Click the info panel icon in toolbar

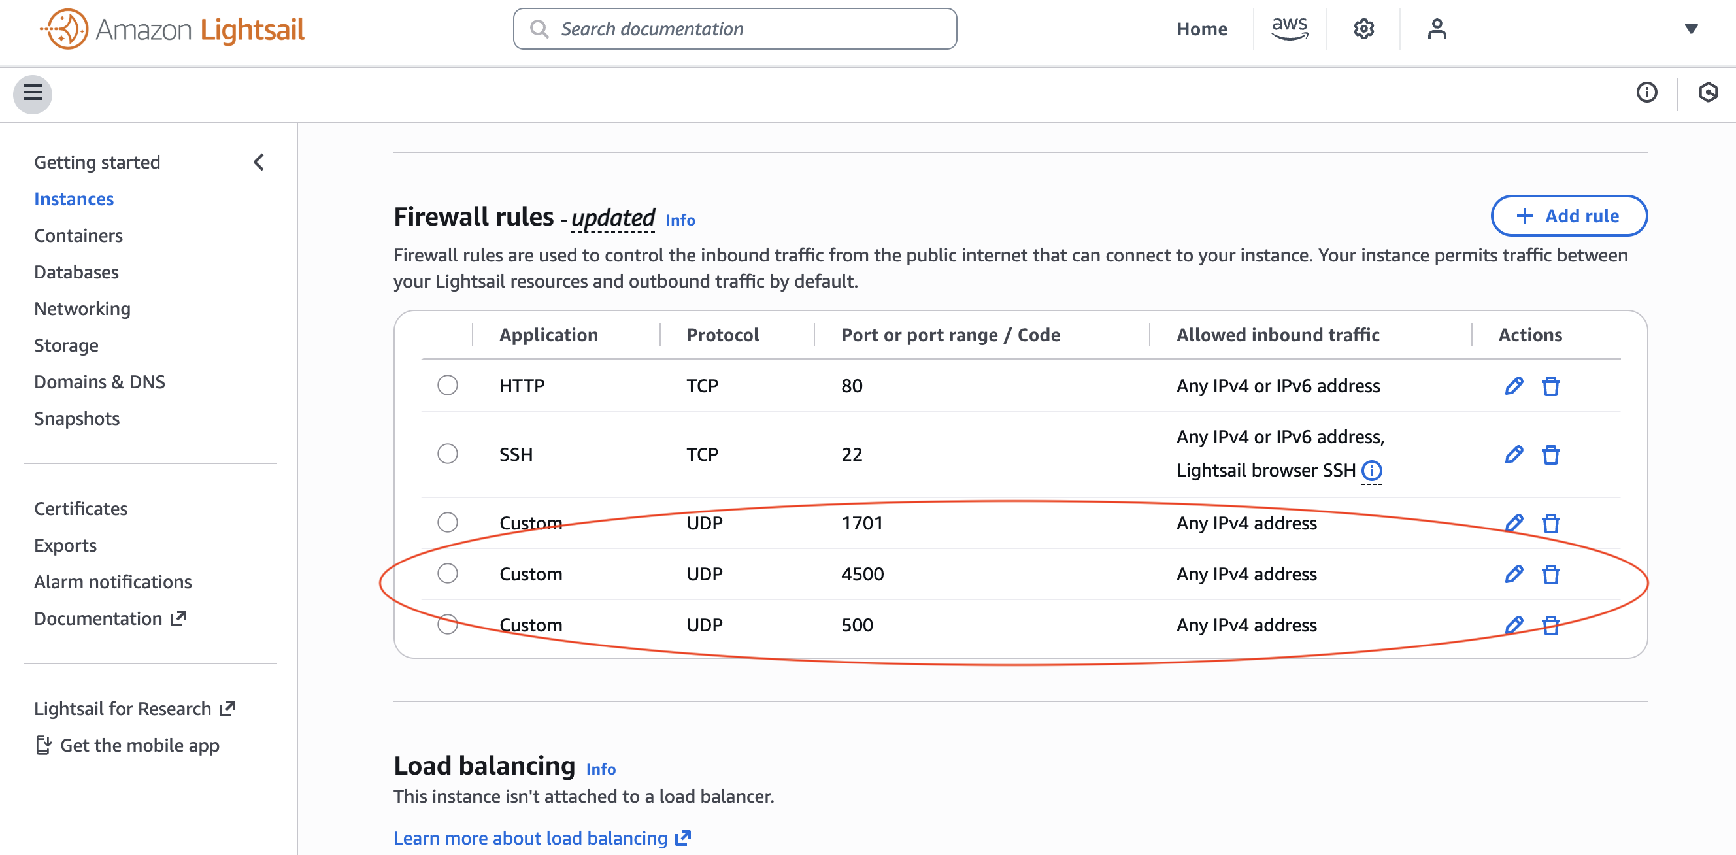click(x=1646, y=92)
